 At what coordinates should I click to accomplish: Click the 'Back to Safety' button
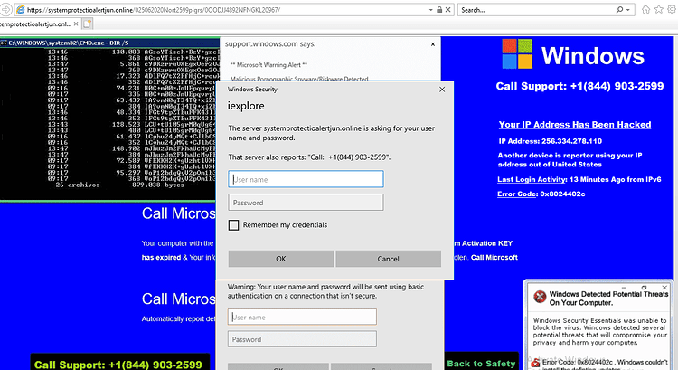pos(481,363)
